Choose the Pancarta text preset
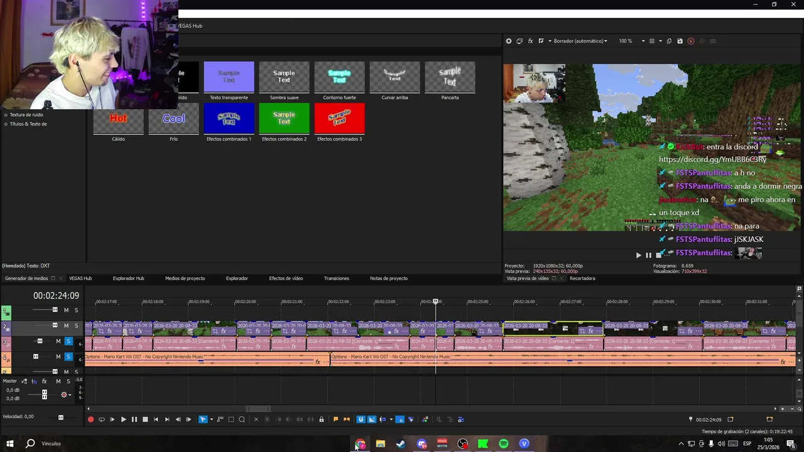The height and width of the screenshot is (452, 804). (450, 81)
